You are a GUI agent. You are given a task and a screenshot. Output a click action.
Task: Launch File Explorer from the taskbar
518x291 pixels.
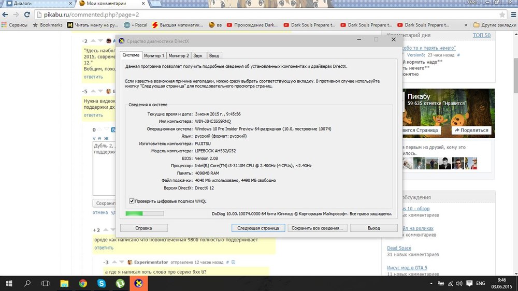coord(64,283)
